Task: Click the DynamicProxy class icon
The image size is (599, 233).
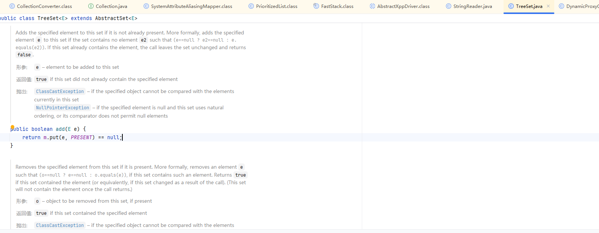Action: (x=561, y=6)
